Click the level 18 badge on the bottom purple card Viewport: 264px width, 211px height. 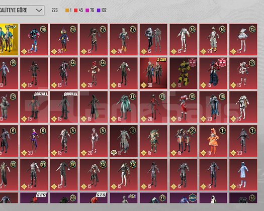pyautogui.click(x=73, y=198)
